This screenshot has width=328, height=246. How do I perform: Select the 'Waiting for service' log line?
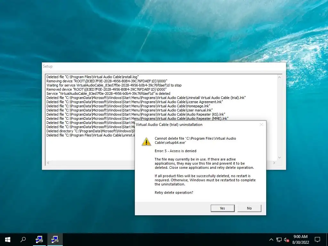coord(114,85)
